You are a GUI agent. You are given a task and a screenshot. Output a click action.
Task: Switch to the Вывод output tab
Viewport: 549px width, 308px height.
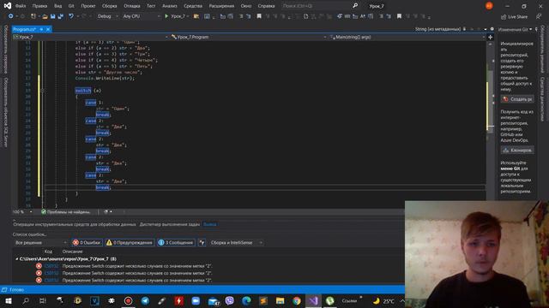209,224
